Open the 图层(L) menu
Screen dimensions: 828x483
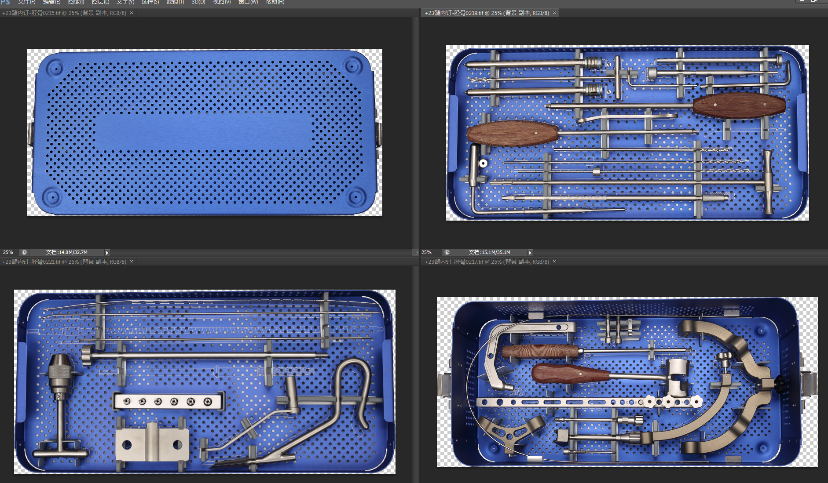pos(100,2)
